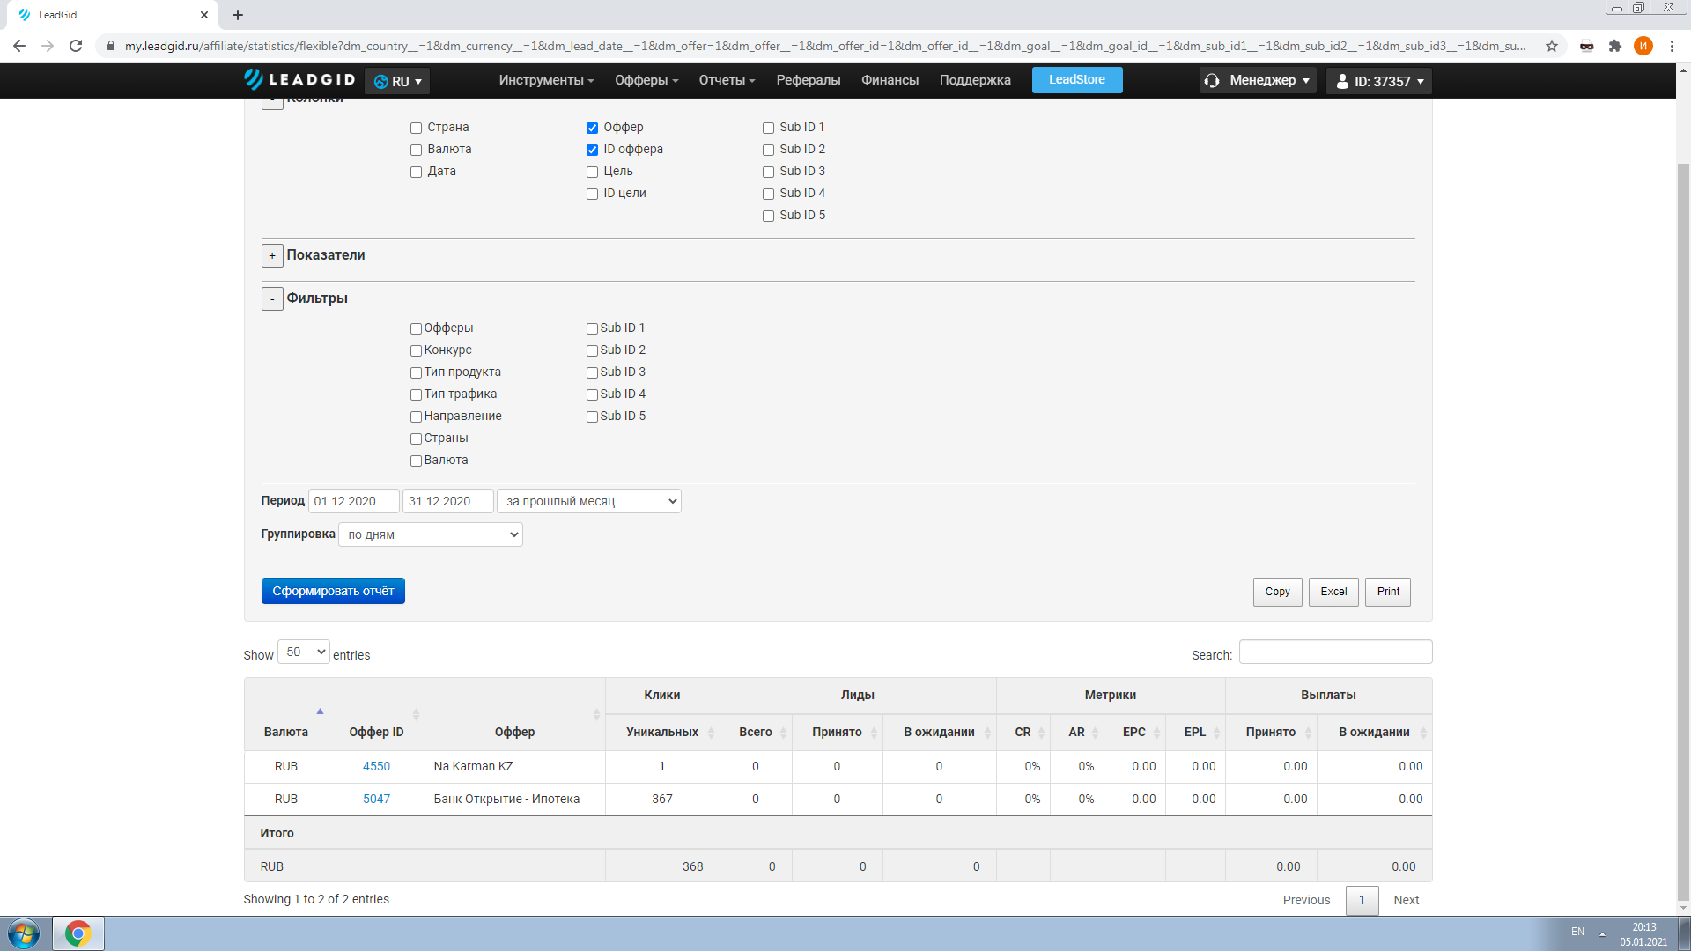This screenshot has height=951, width=1691.
Task: Expand the Показатели section
Action: (x=272, y=255)
